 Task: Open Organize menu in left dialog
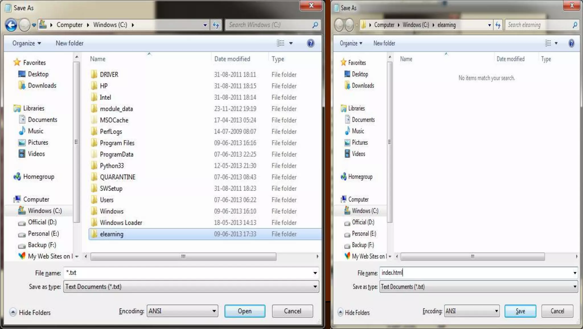pyautogui.click(x=26, y=43)
